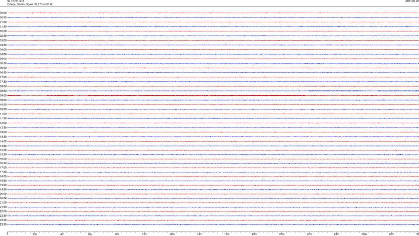Viewport: 419px width, 236px height.
Task: Click the 26m tick label on axis
Action: tap(364, 234)
